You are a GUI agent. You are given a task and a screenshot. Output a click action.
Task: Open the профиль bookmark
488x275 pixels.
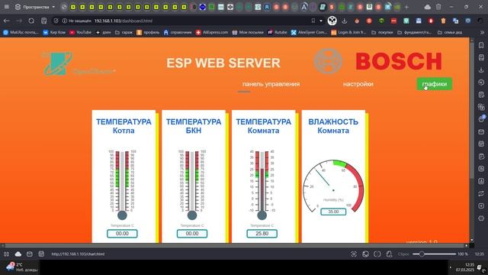click(148, 32)
